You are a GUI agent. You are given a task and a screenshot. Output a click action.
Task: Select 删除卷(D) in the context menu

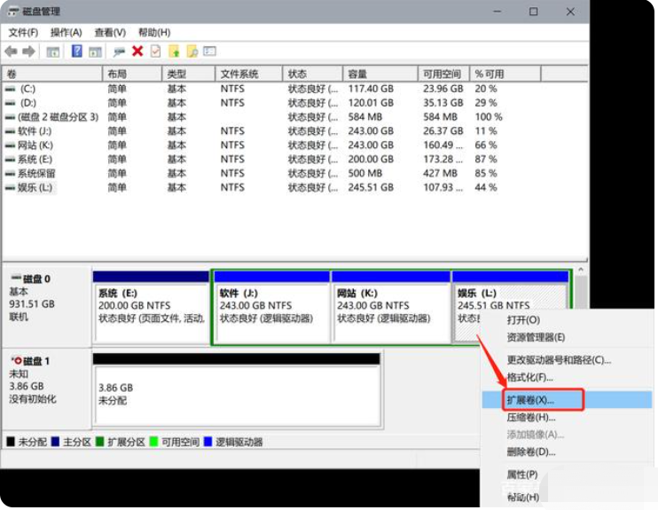pos(530,452)
